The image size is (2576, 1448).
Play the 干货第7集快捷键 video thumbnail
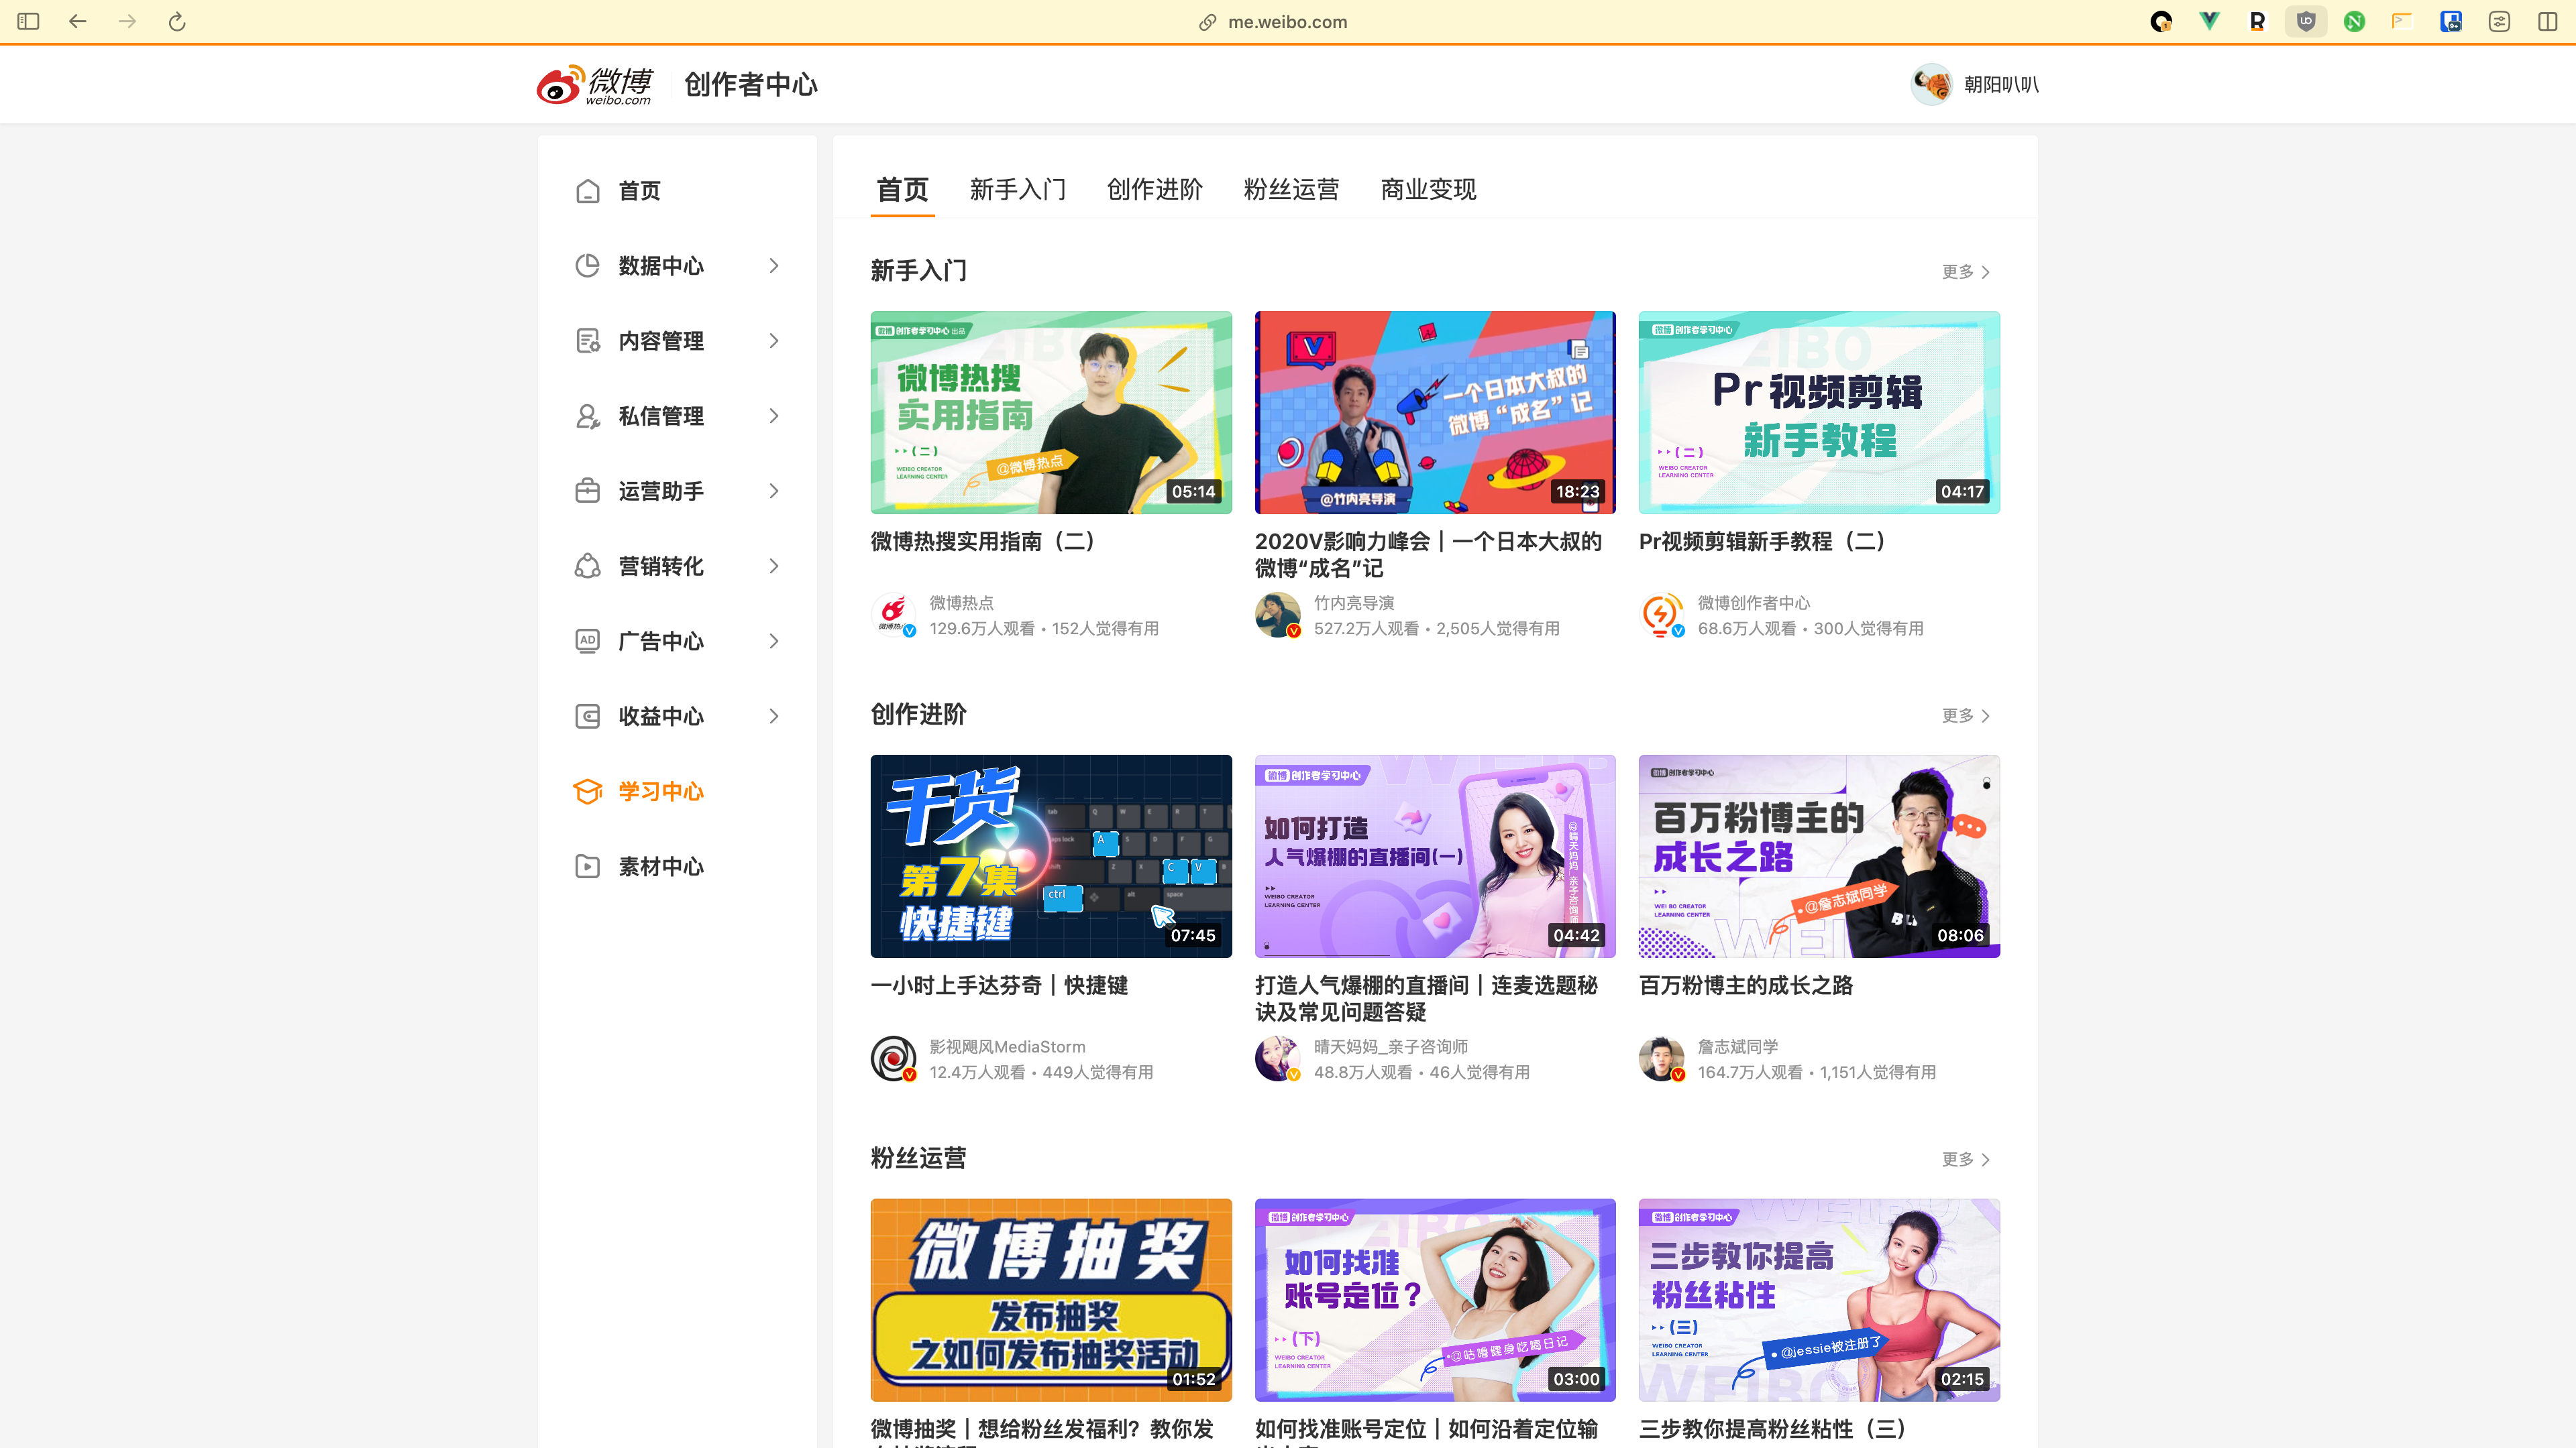[x=1051, y=857]
